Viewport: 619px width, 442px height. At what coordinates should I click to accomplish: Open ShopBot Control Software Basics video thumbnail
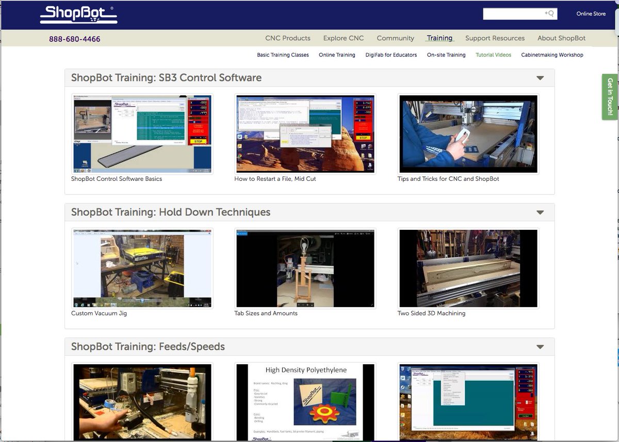point(142,133)
